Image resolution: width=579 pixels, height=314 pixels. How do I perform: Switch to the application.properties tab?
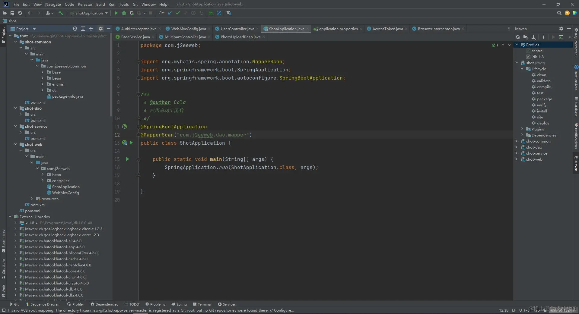338,29
